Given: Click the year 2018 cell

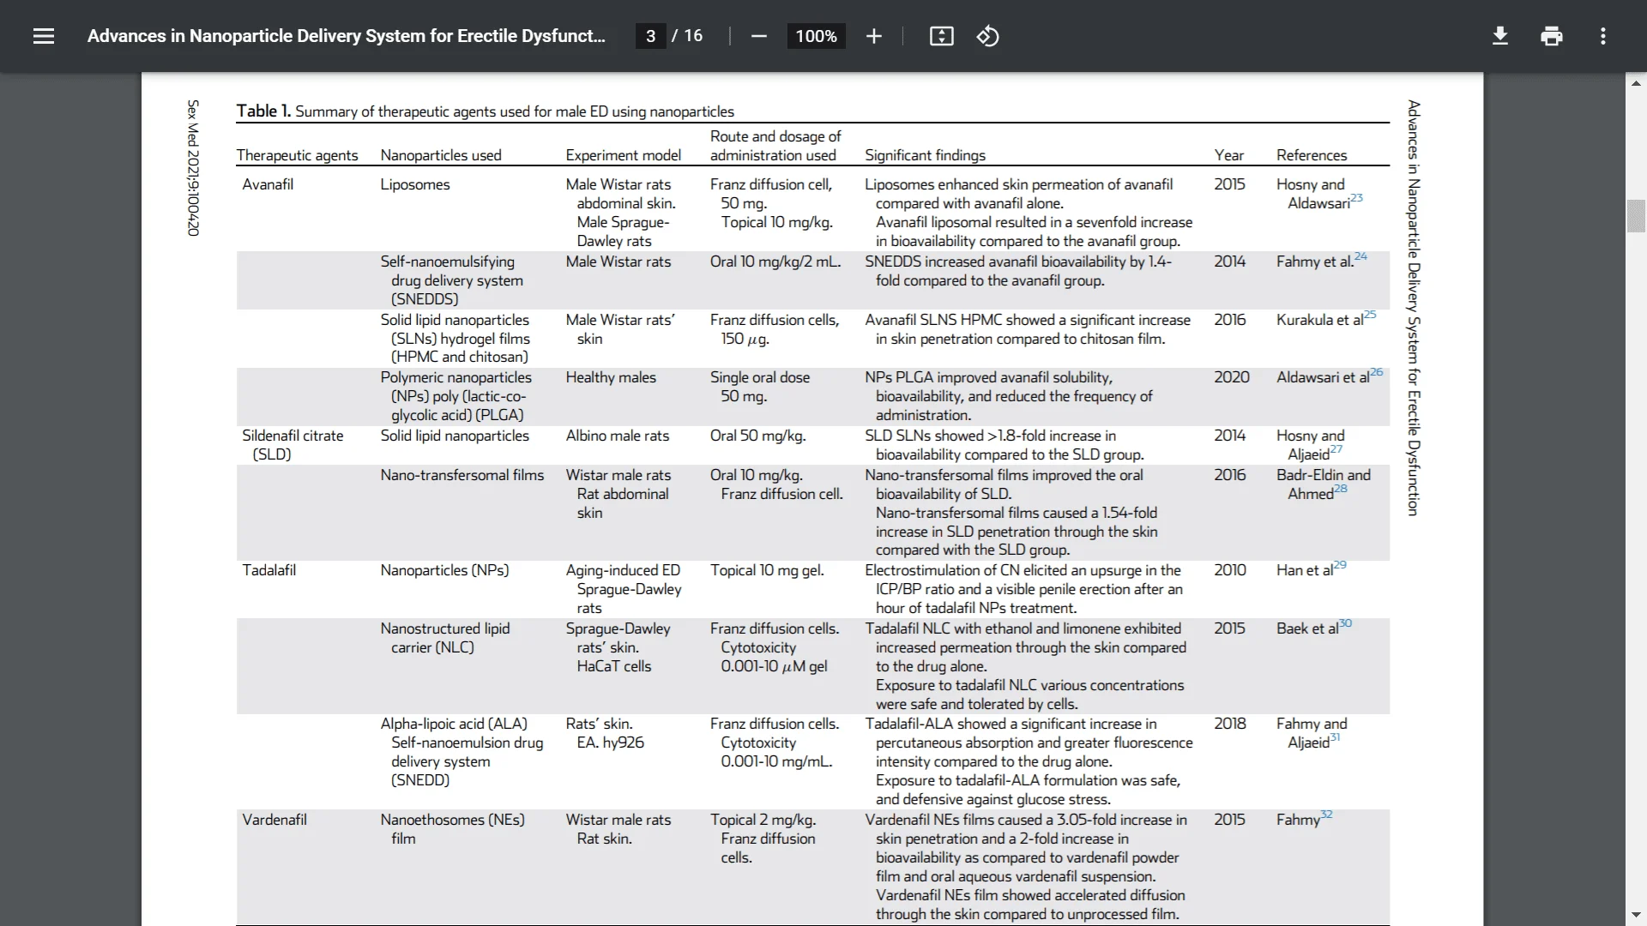Looking at the screenshot, I should coord(1230,724).
